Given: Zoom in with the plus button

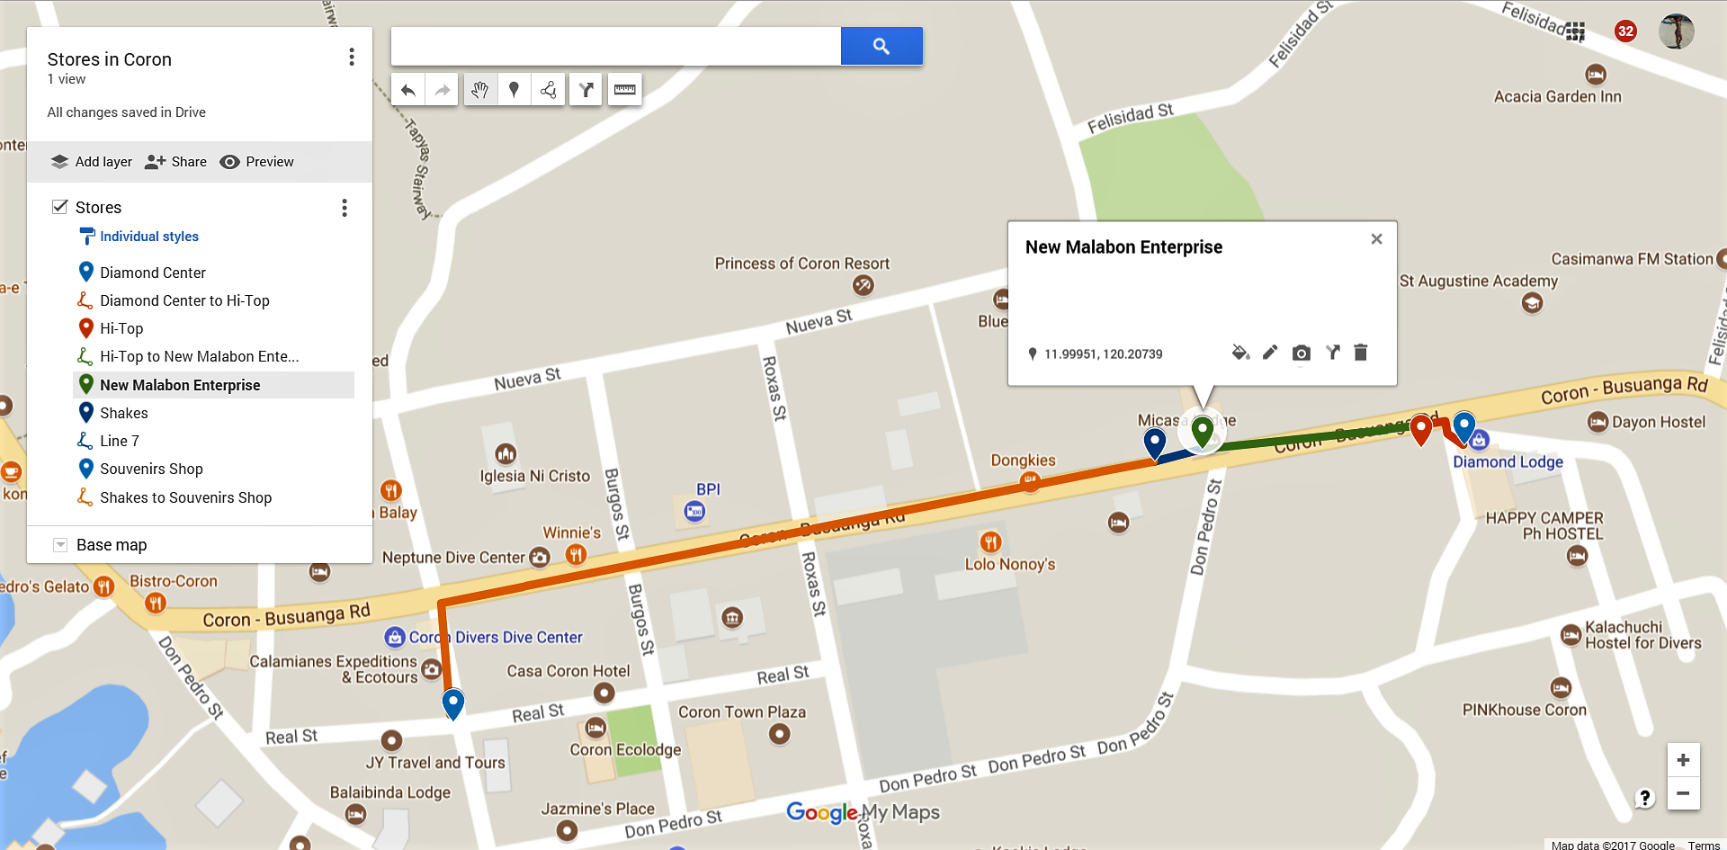Looking at the screenshot, I should click(x=1683, y=760).
